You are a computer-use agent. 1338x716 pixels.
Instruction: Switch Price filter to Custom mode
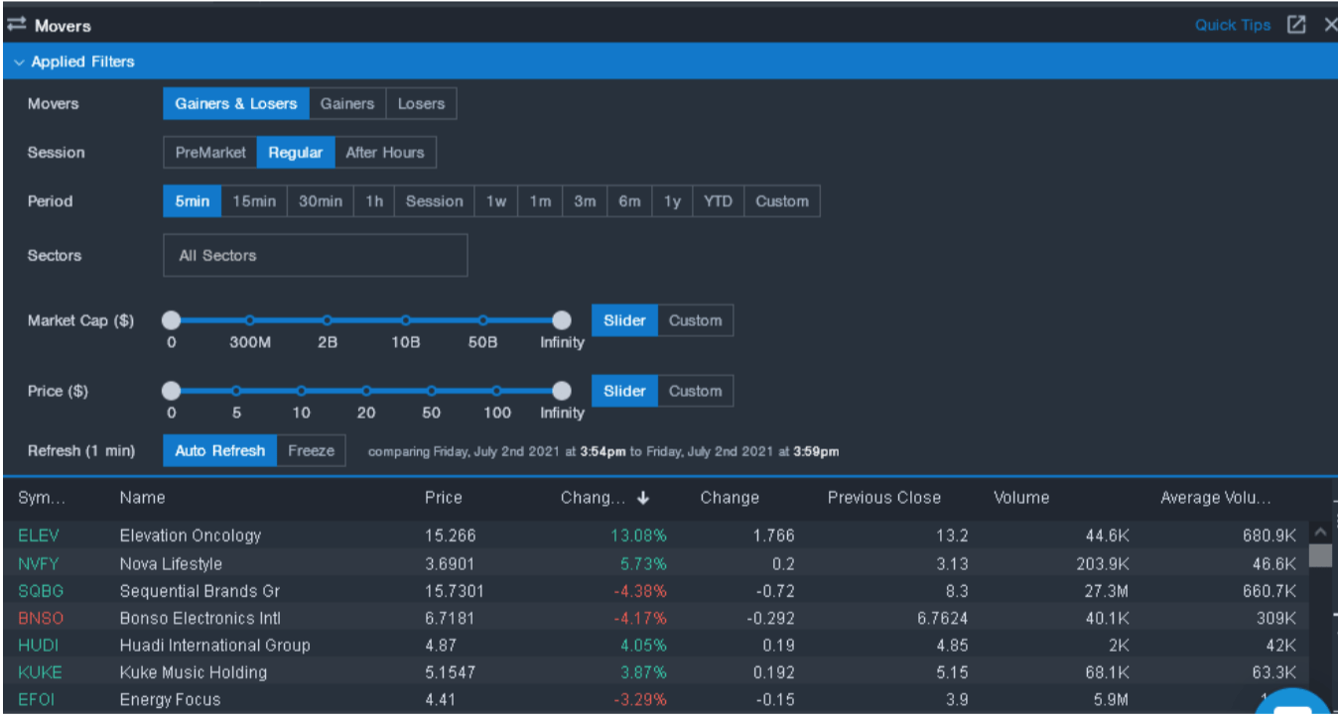pos(695,390)
